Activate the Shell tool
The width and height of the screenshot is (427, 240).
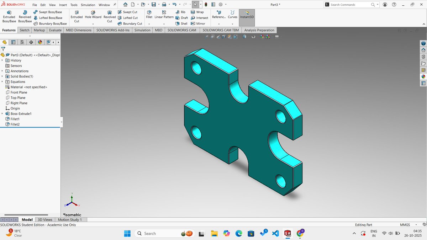pos(181,23)
